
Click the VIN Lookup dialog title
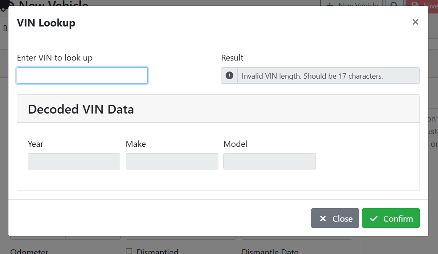click(x=46, y=23)
